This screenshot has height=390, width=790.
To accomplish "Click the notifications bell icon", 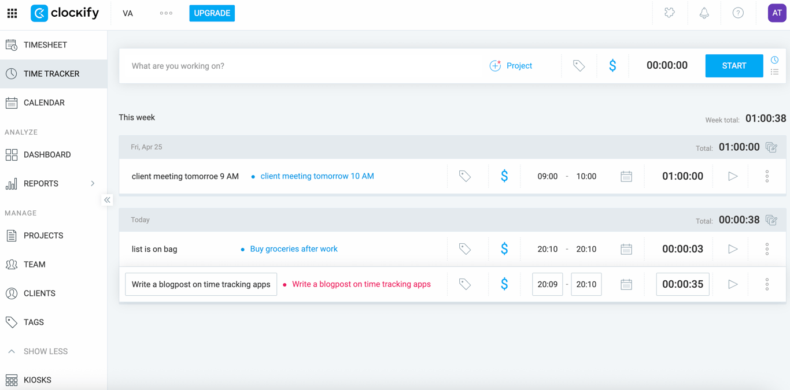I will click(x=704, y=13).
